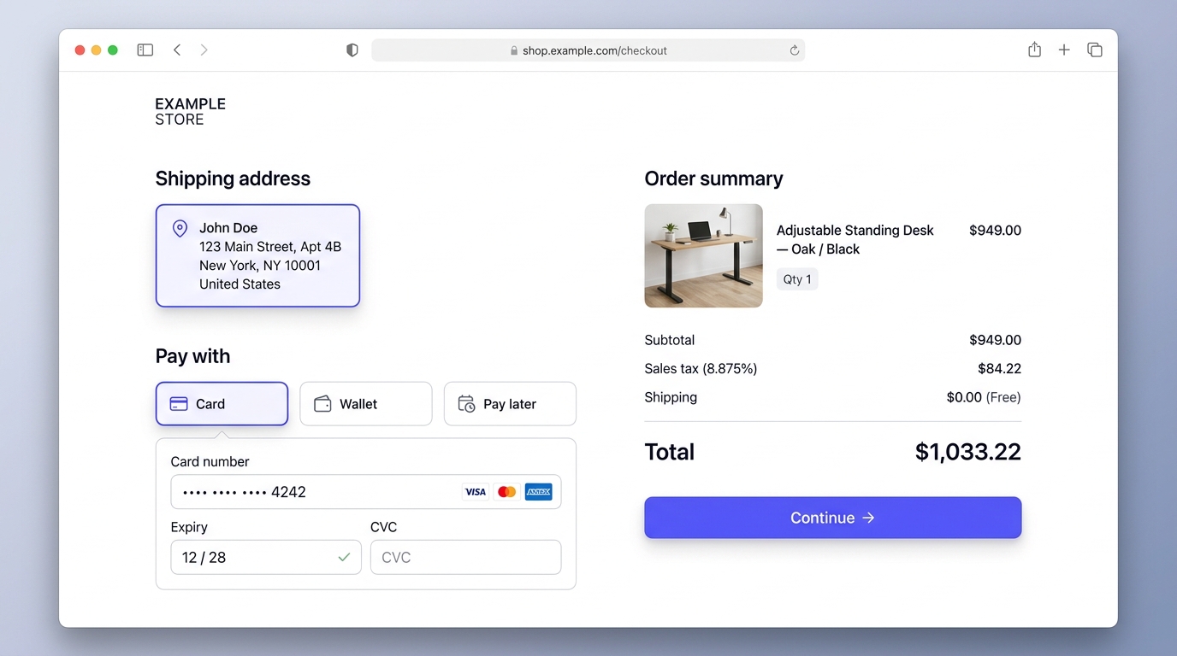The height and width of the screenshot is (656, 1177).
Task: Click the $0.00 (Free) shipping value
Action: 984,397
